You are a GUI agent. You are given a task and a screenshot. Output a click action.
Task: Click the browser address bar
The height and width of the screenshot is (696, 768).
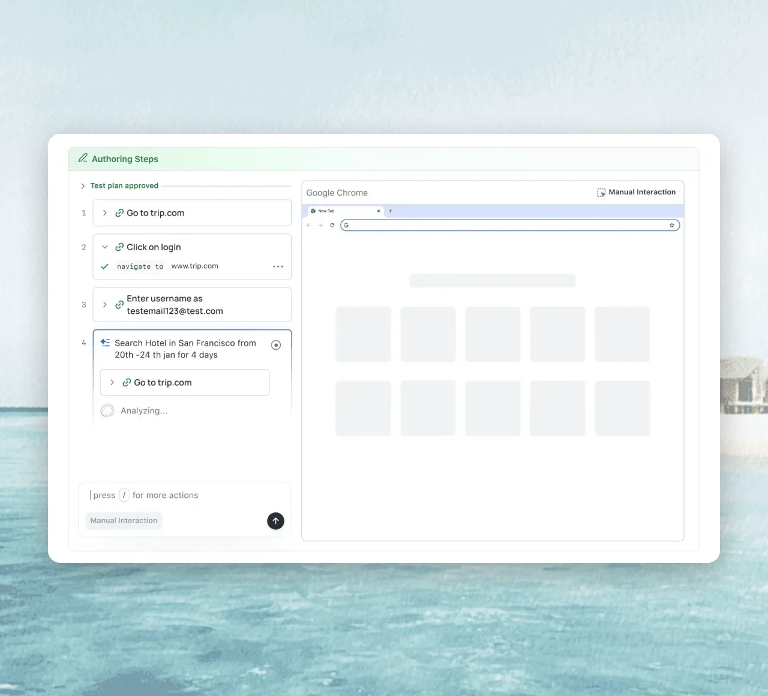coord(510,226)
